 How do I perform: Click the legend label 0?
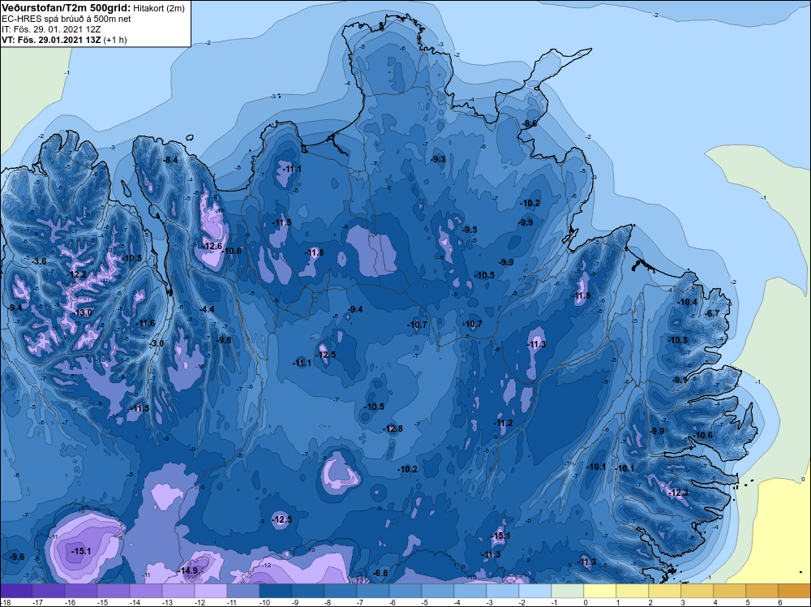click(586, 602)
